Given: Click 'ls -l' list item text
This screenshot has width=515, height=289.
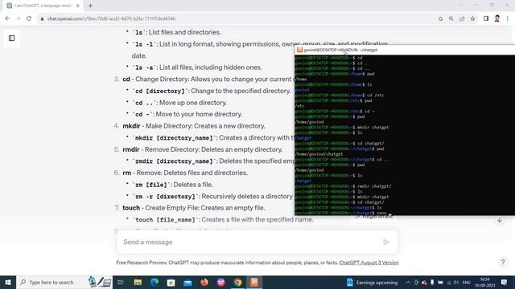Looking at the screenshot, I should tap(260, 50).
